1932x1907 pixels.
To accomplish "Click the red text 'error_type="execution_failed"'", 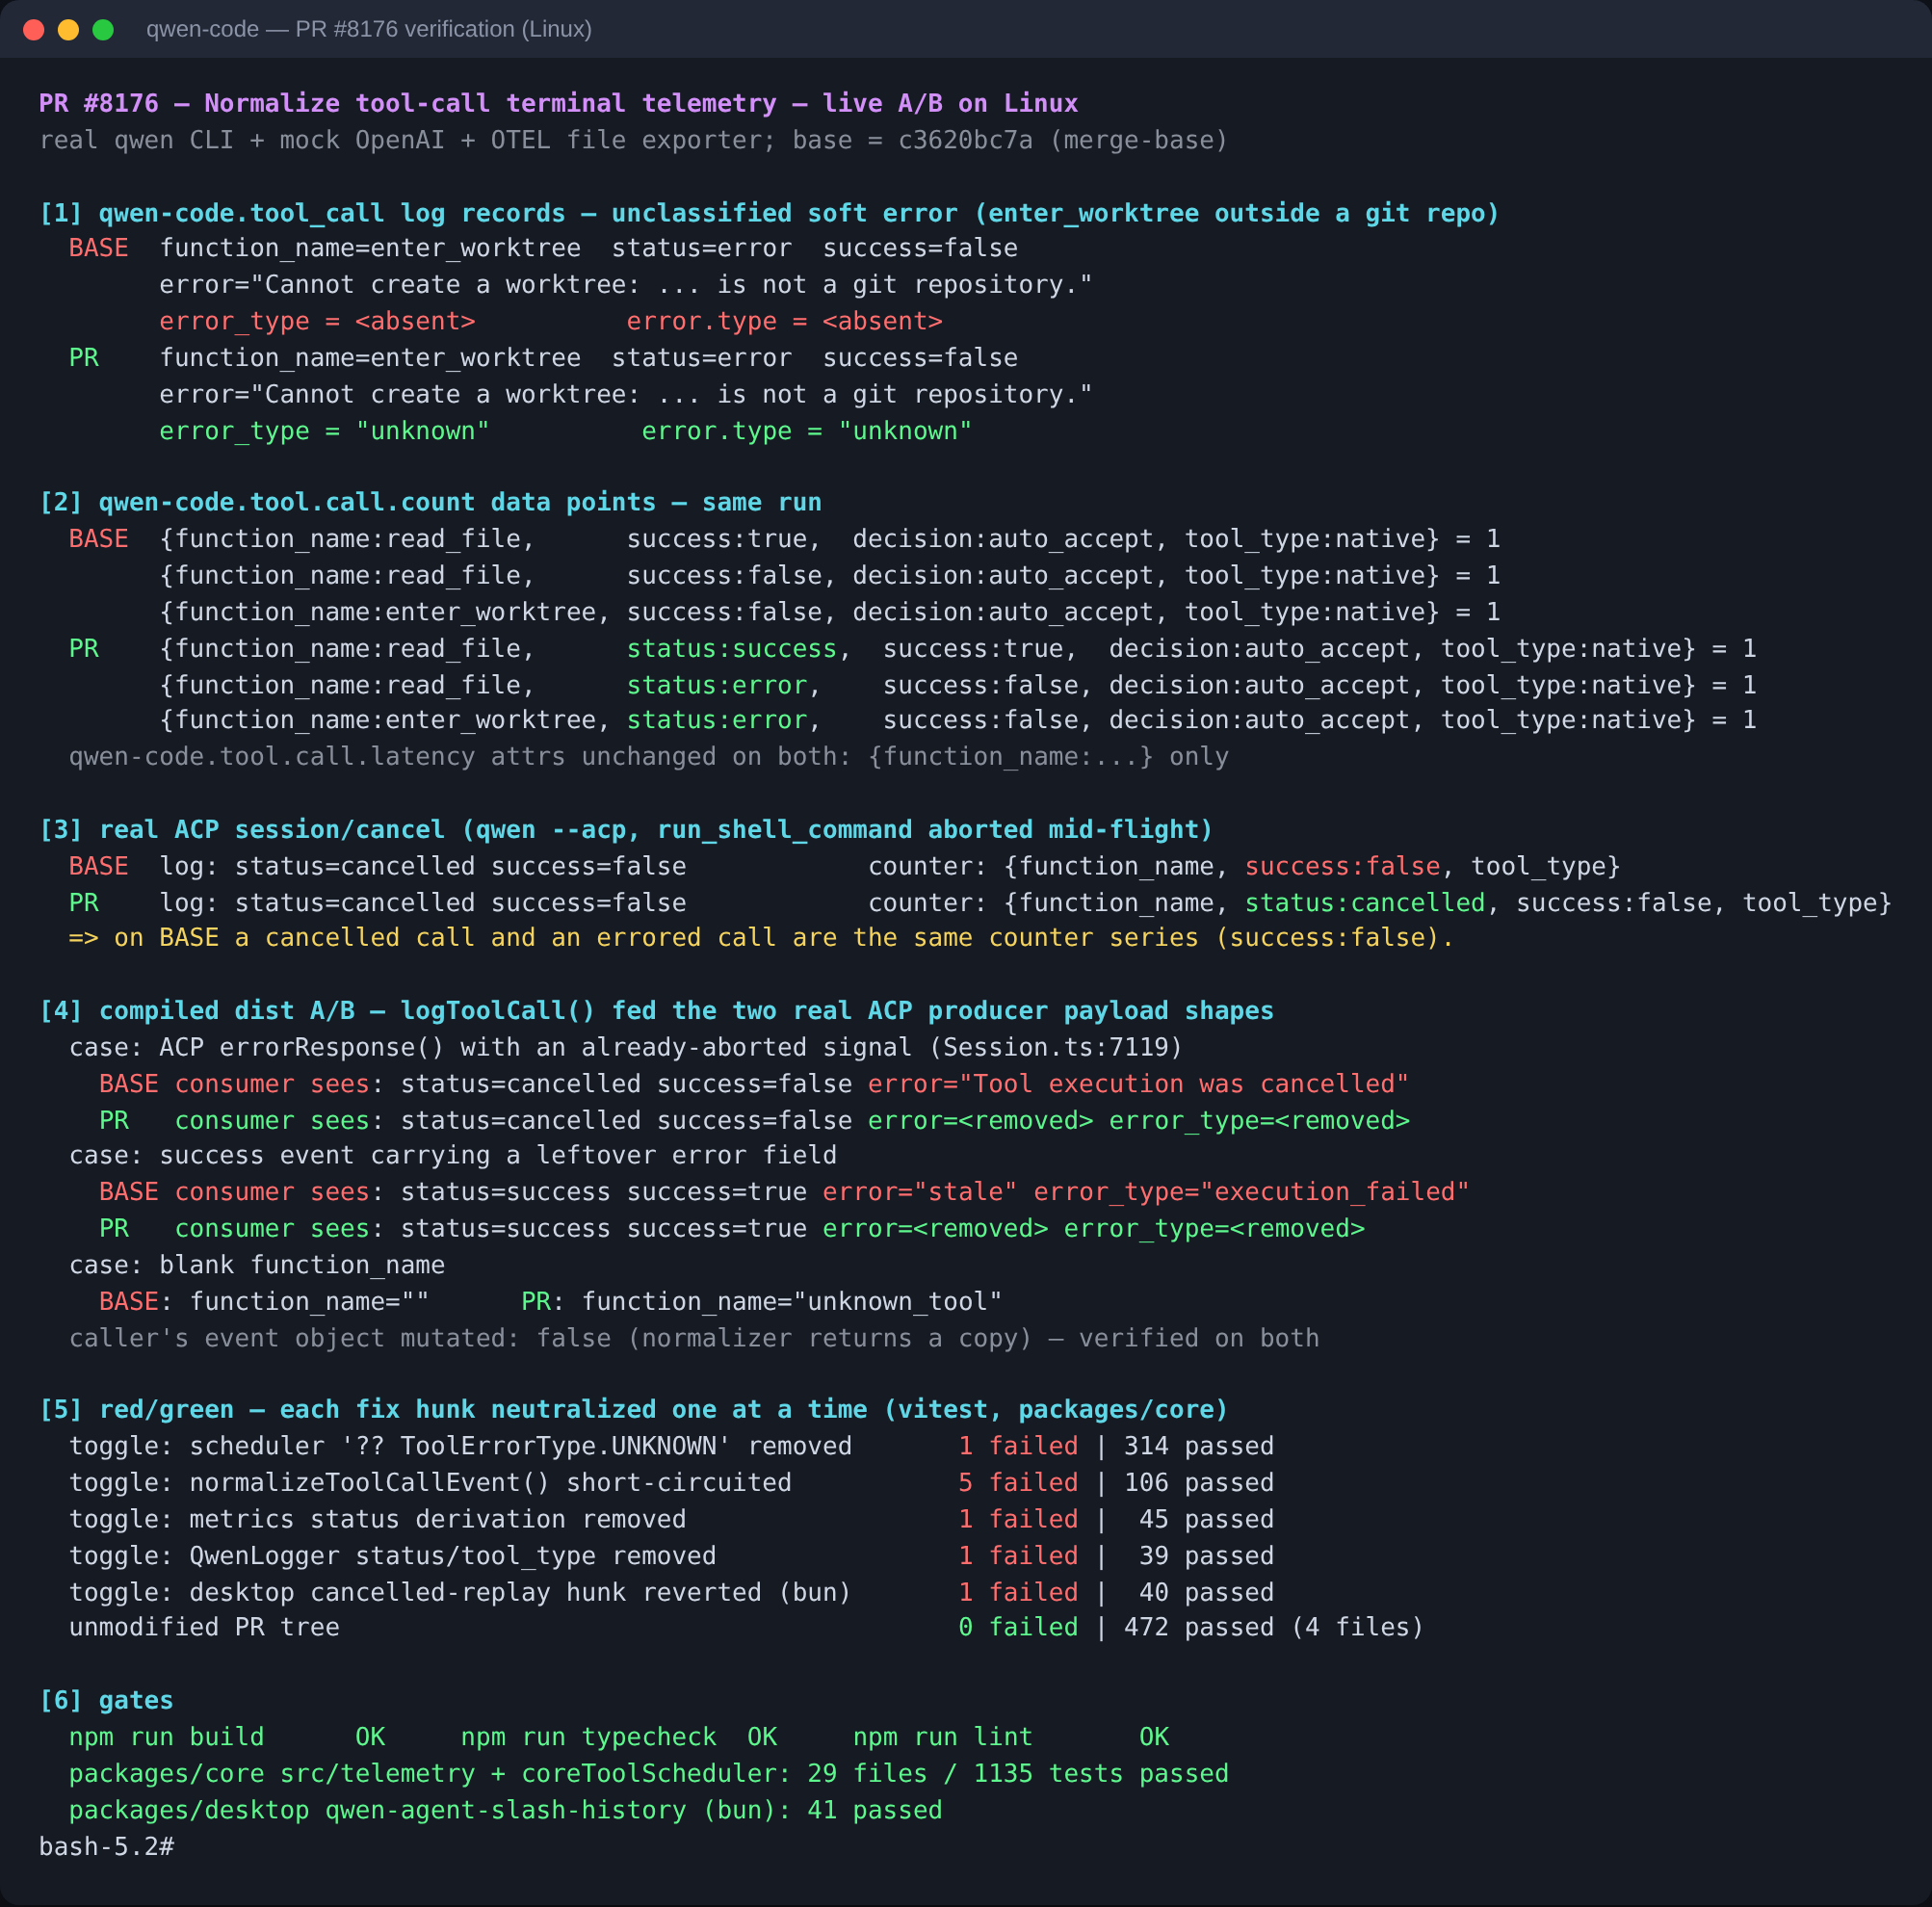I will pyautogui.click(x=1251, y=1192).
